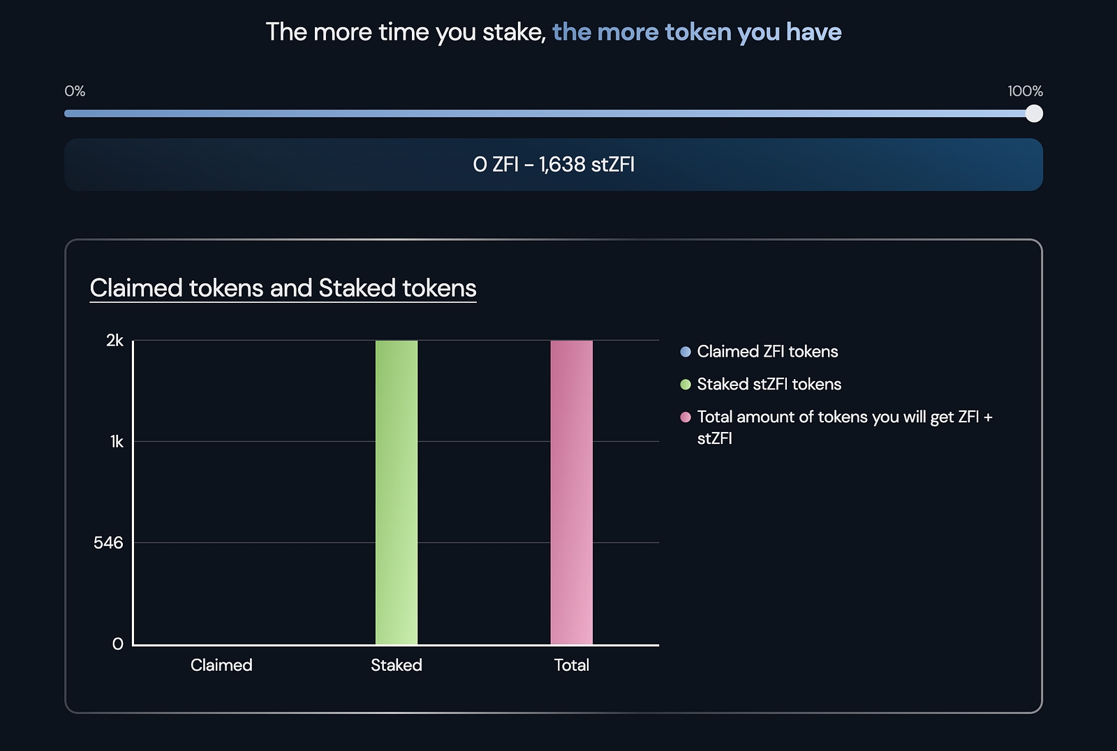This screenshot has height=751, width=1117.
Task: Click the Claimed ZFI tokens legend label
Action: point(767,352)
